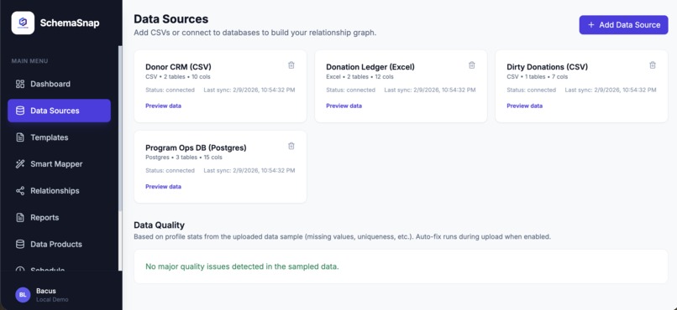This screenshot has width=677, height=310.
Task: Preview data for Program Ops DB
Action: pos(163,187)
